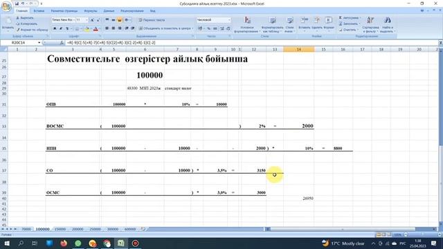Switch to the Рецензирование ribbon tab
This screenshot has height=249, width=443.
[132, 11]
